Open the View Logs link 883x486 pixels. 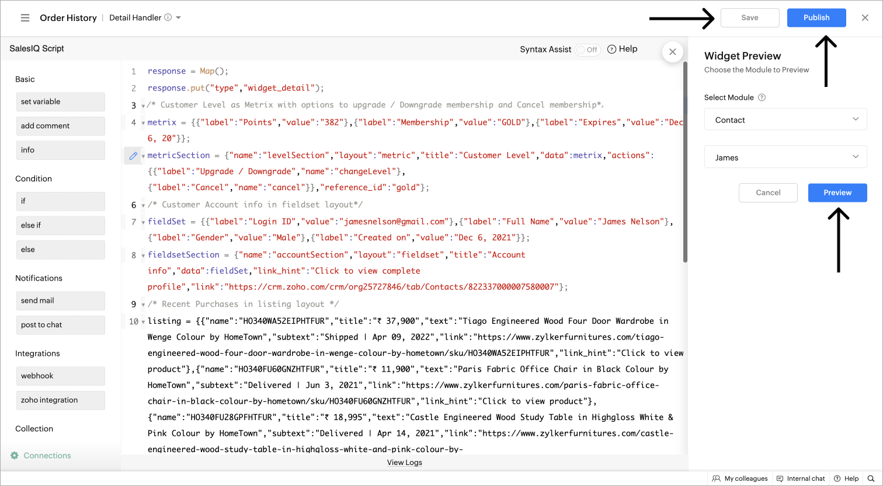[404, 463]
